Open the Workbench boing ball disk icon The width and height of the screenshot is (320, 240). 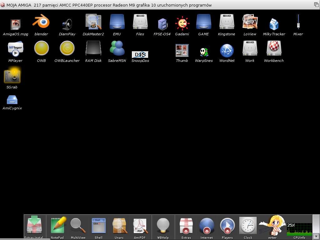point(274,48)
